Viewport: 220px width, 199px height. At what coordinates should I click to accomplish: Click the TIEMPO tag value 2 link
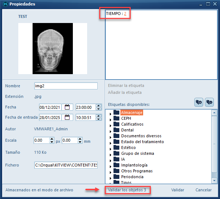point(125,14)
